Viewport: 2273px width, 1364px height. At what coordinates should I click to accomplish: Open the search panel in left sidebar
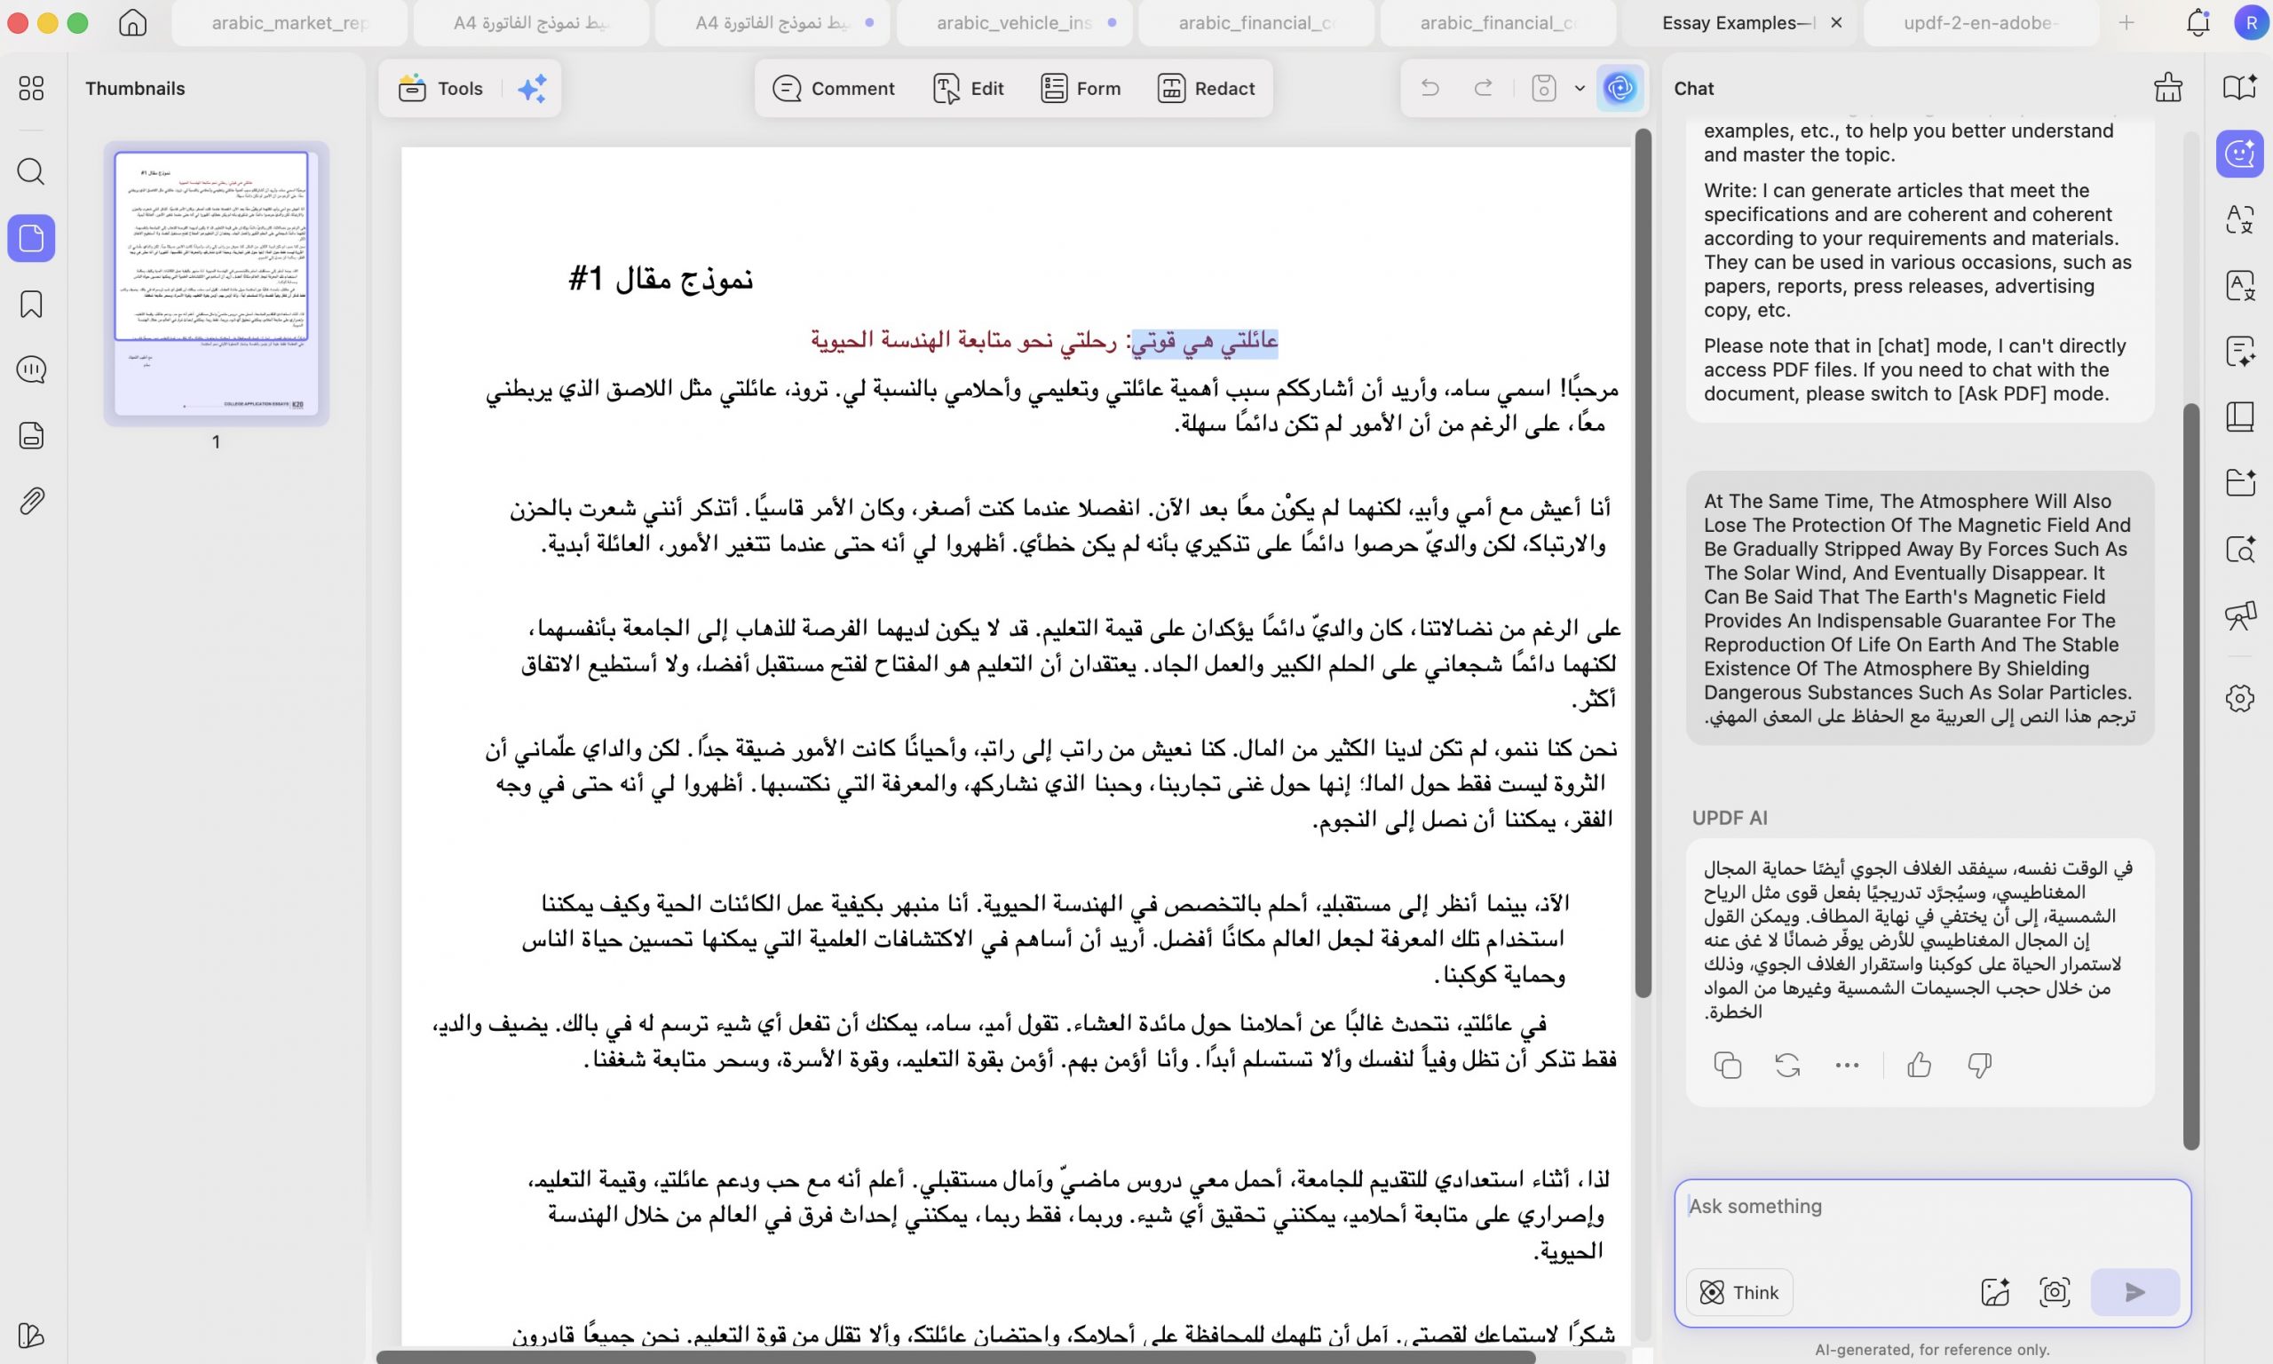click(31, 172)
